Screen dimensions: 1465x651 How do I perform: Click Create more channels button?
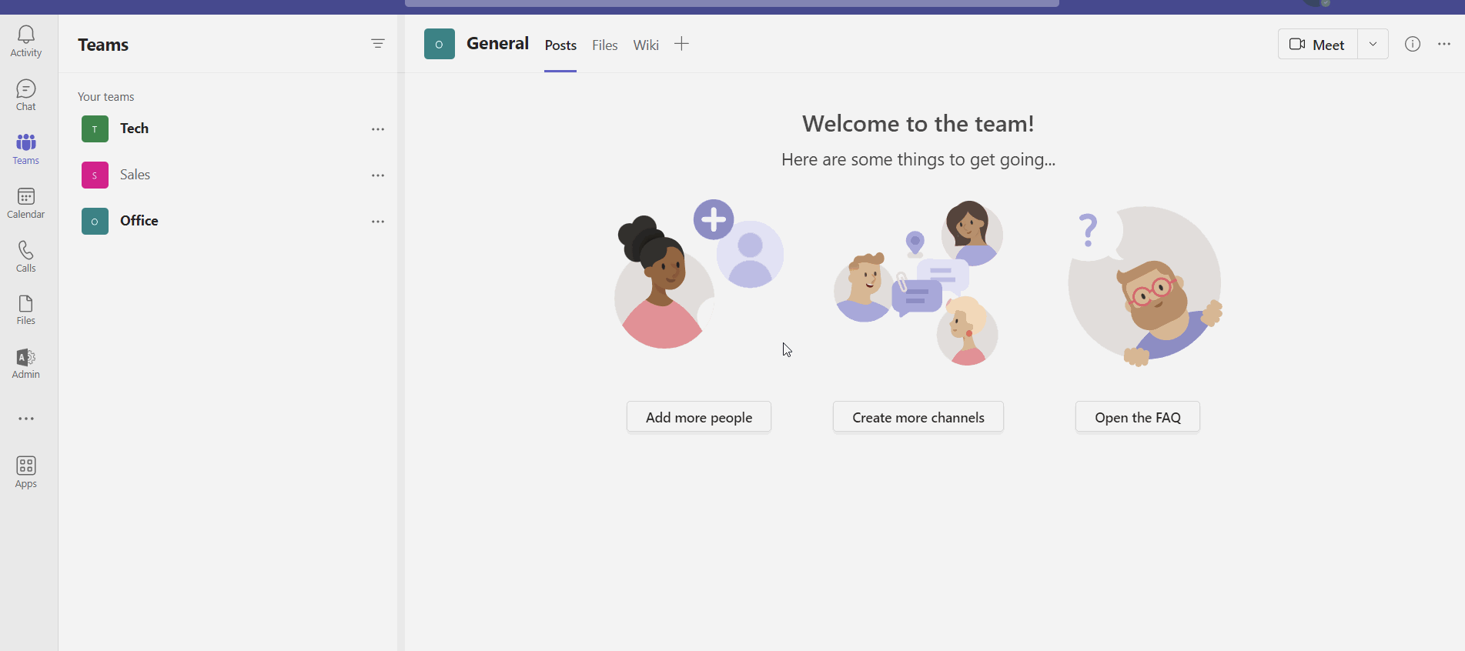tap(918, 417)
